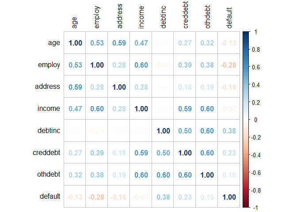Click the top column header labeled employ
297x212 pixels.
pos(97,18)
